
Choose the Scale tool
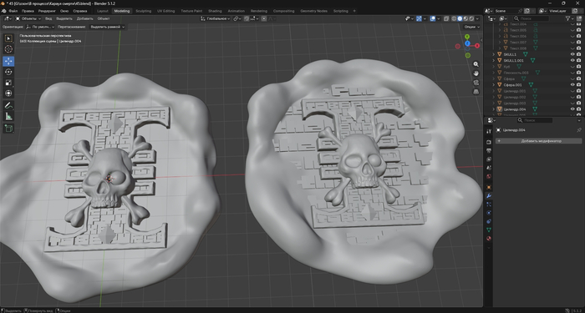(8, 83)
